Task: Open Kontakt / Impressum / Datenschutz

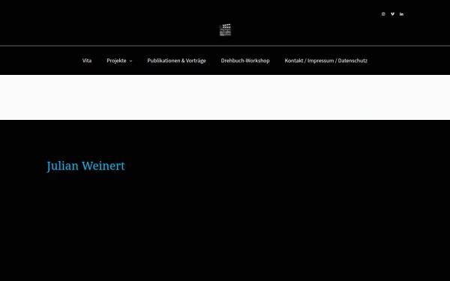Action: (326, 61)
